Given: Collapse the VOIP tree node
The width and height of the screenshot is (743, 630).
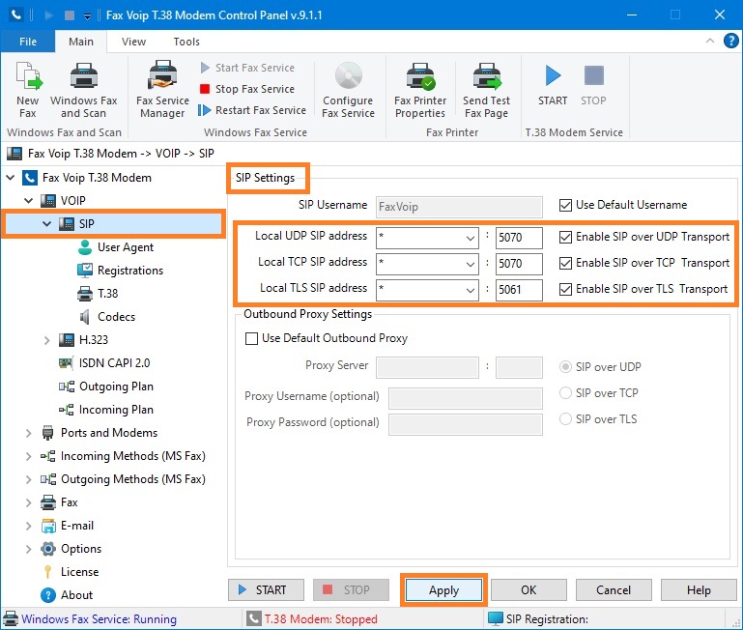Looking at the screenshot, I should (29, 201).
